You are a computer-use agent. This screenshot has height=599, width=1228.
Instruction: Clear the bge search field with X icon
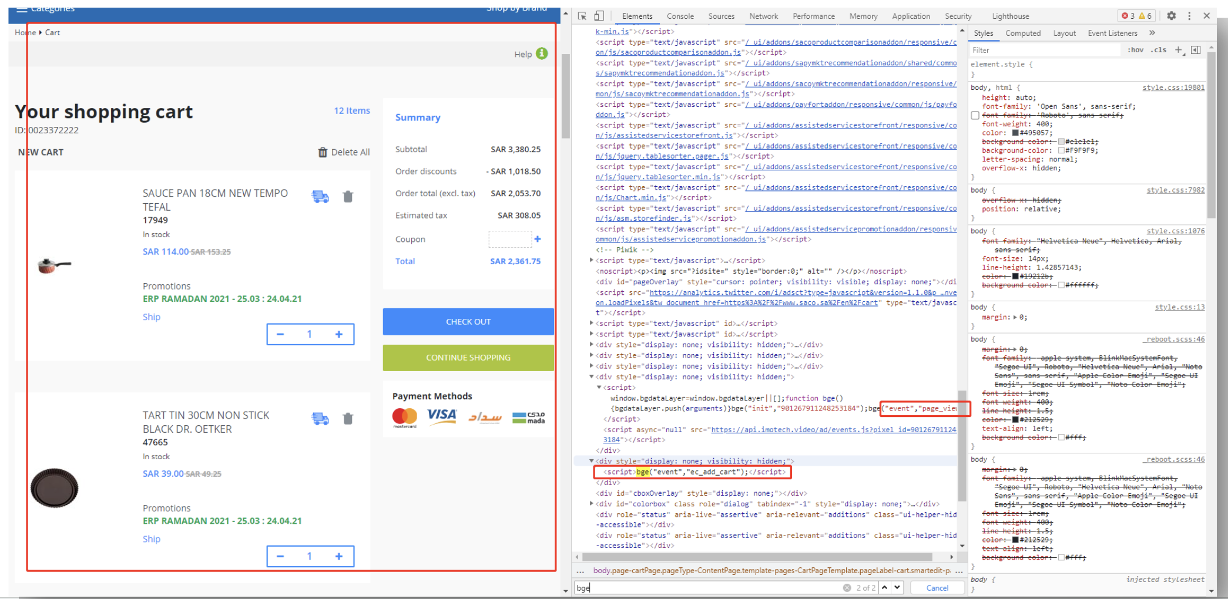click(847, 587)
